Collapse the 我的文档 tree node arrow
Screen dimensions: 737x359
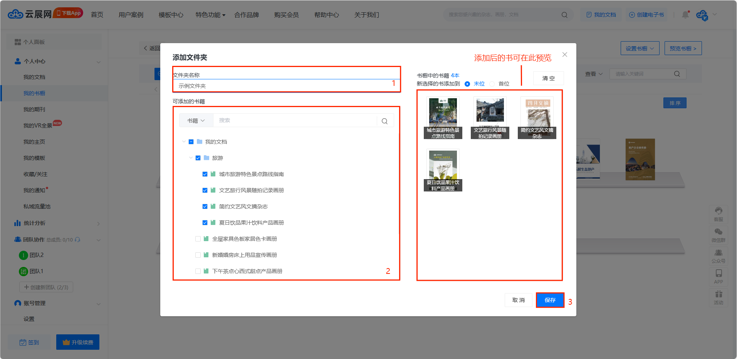(184, 141)
